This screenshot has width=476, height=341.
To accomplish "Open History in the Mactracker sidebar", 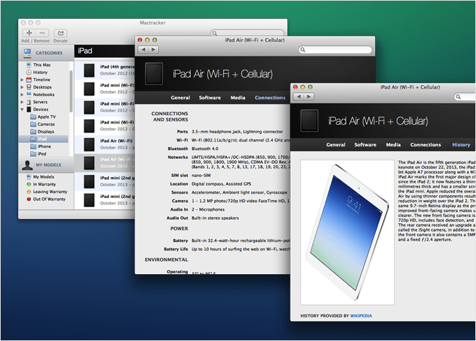I will tap(40, 73).
